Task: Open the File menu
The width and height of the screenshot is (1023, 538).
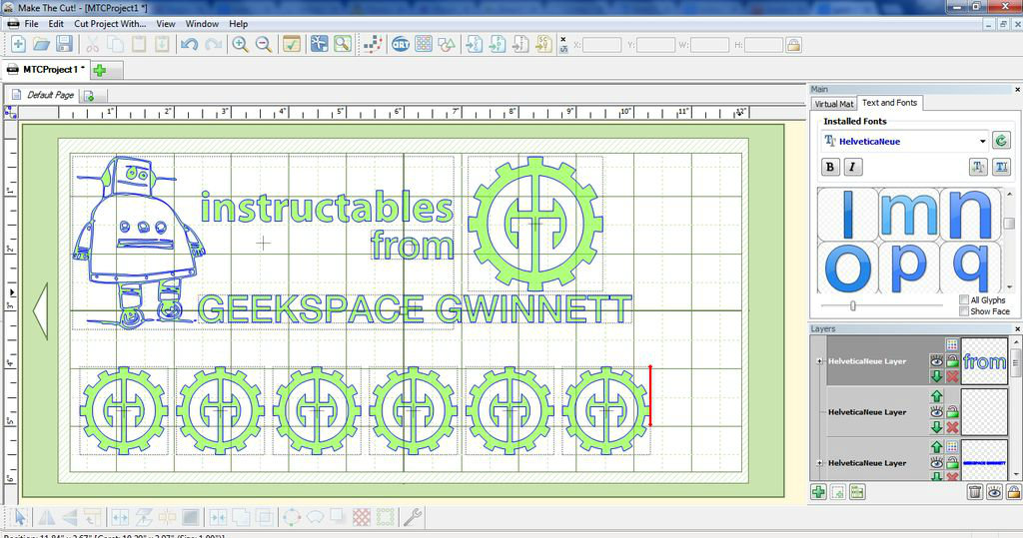Action: 31,24
